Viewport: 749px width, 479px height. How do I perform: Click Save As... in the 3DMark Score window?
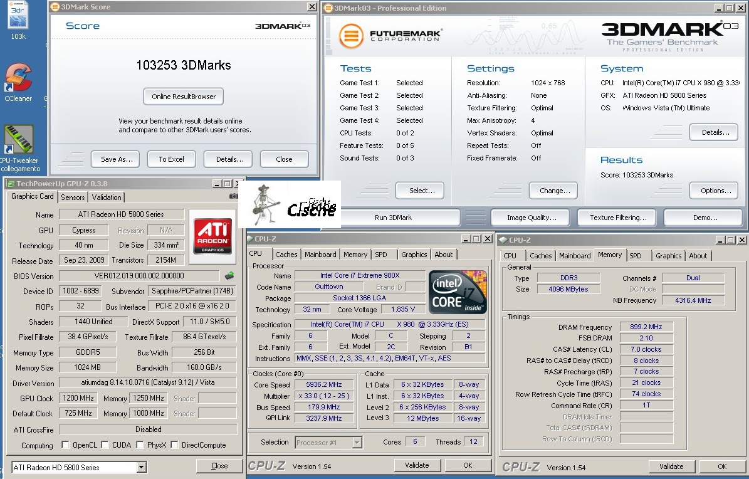(x=115, y=159)
